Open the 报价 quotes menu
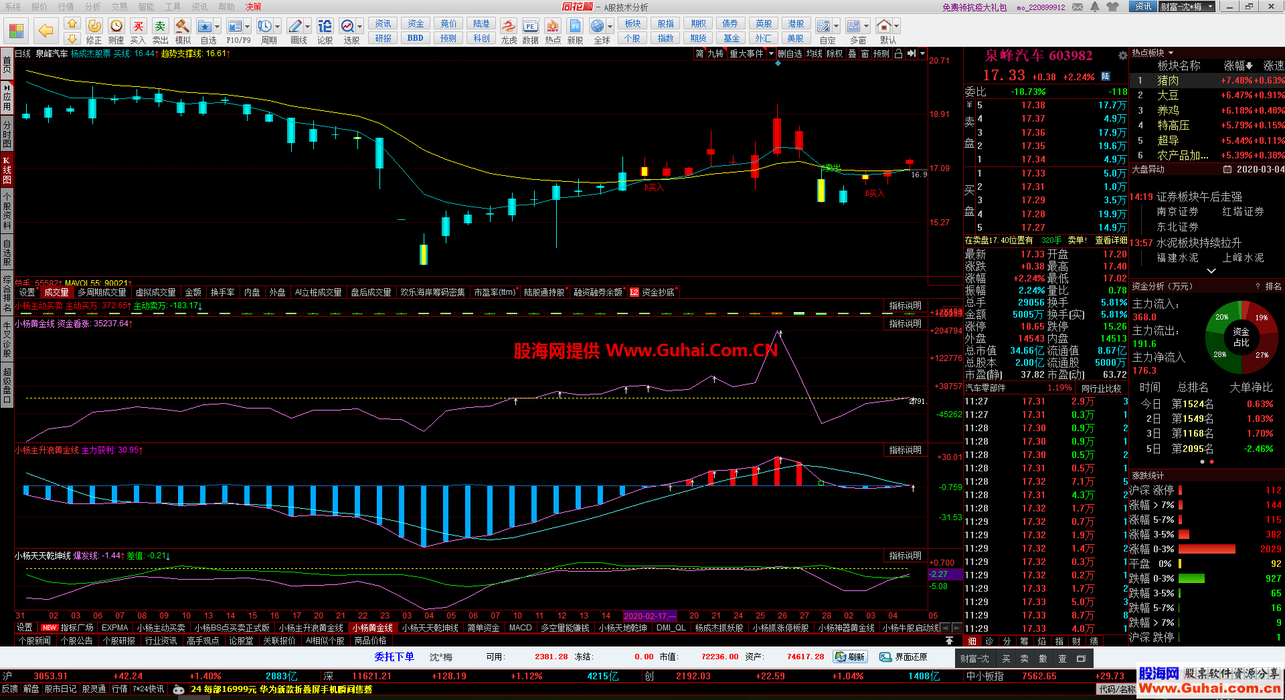1285x700 pixels. 39,7
